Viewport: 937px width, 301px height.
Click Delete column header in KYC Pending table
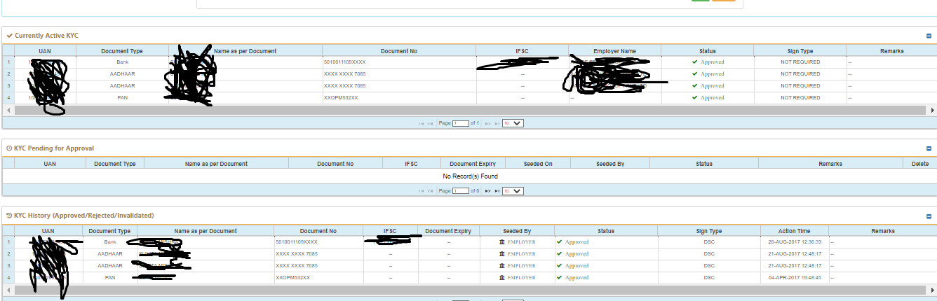(919, 164)
